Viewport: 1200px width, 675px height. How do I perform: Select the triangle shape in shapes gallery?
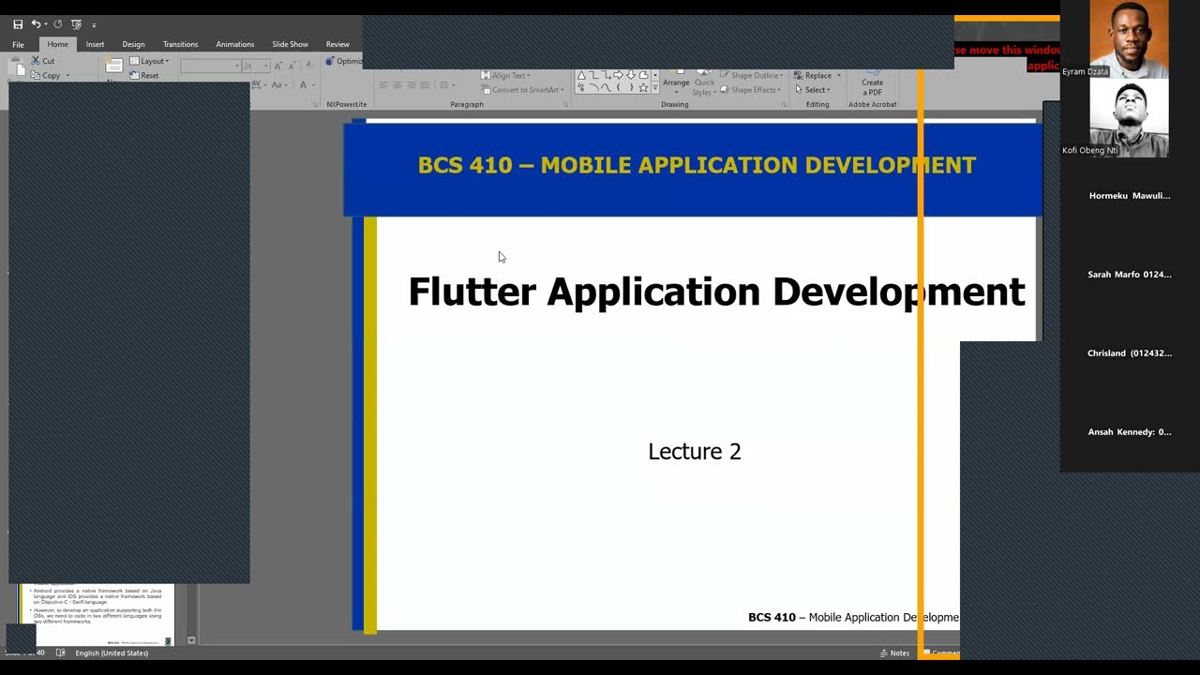click(581, 75)
